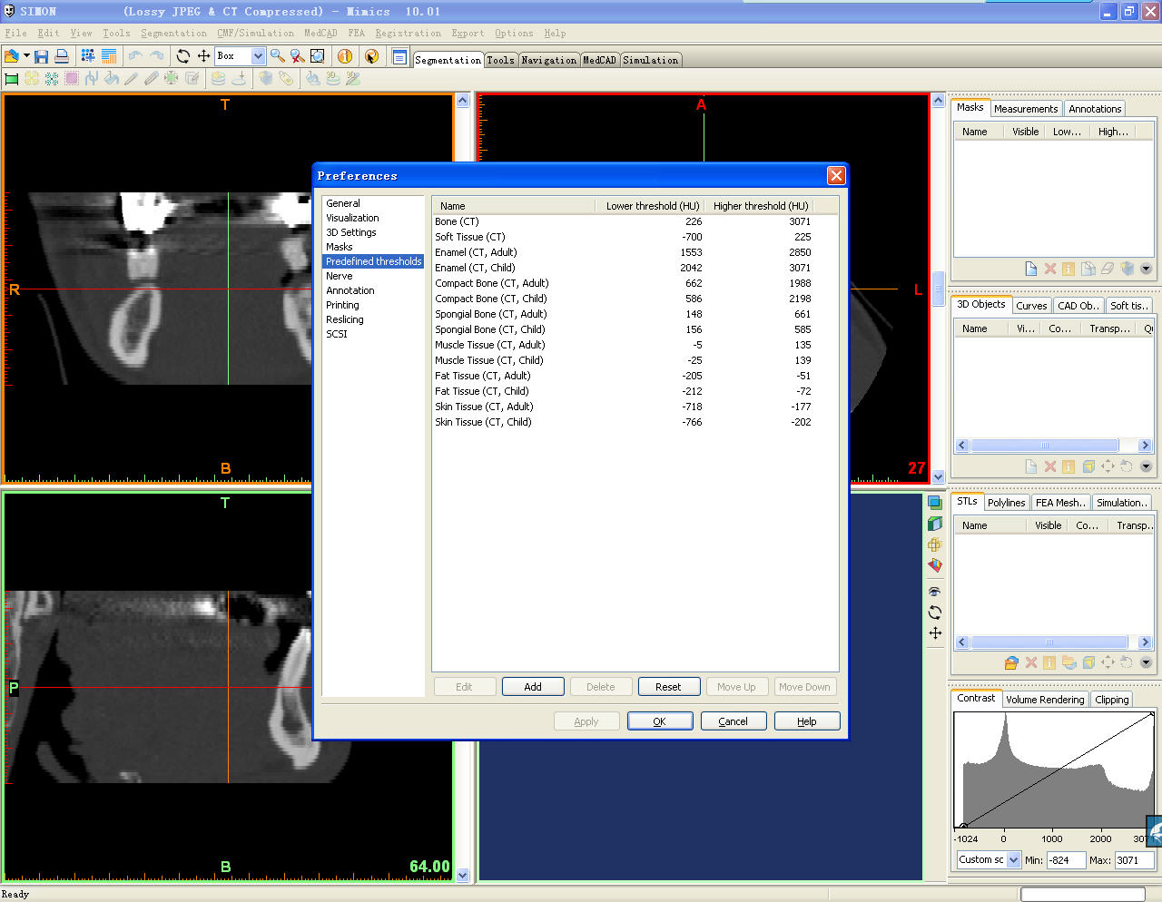Select Nerve in the Preferences list
The width and height of the screenshot is (1162, 902).
point(340,276)
